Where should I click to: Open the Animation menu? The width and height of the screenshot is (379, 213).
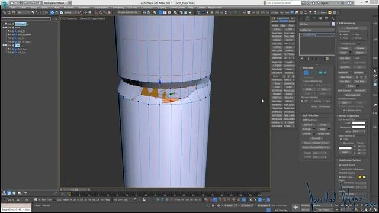click(x=84, y=8)
